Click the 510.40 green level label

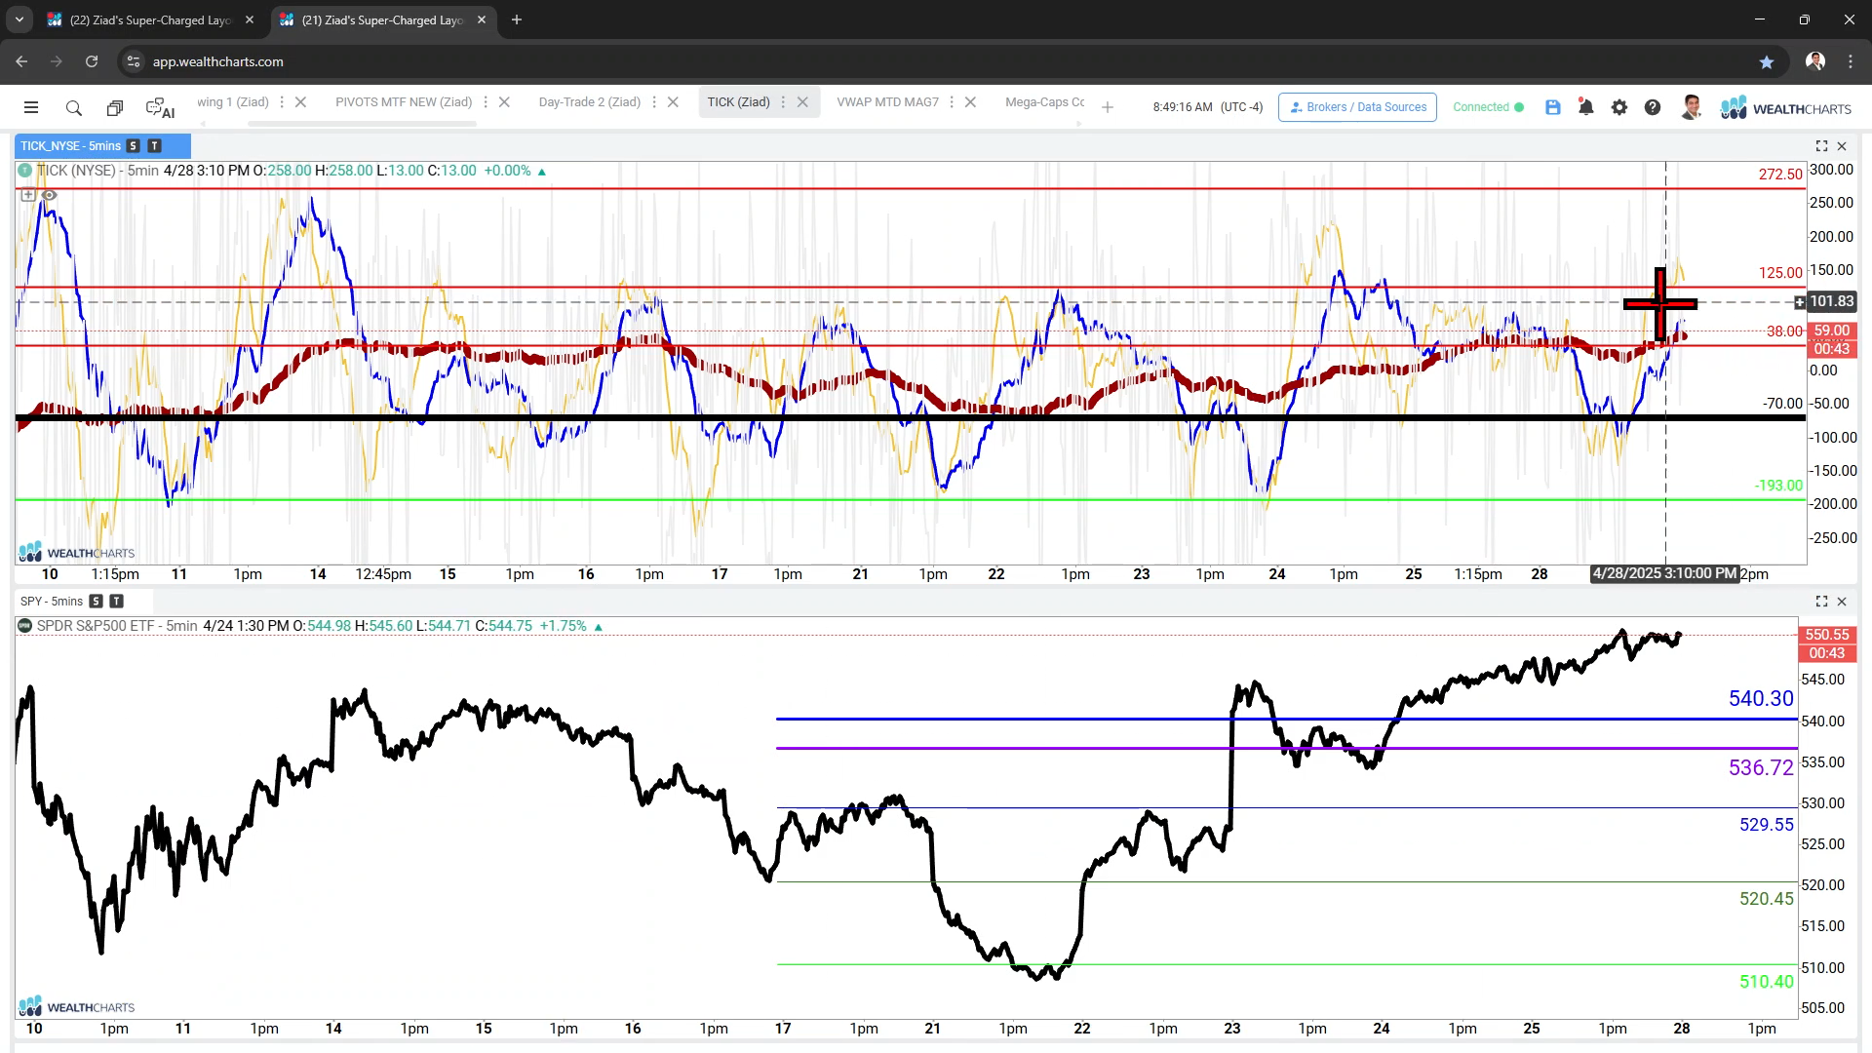pos(1766,982)
